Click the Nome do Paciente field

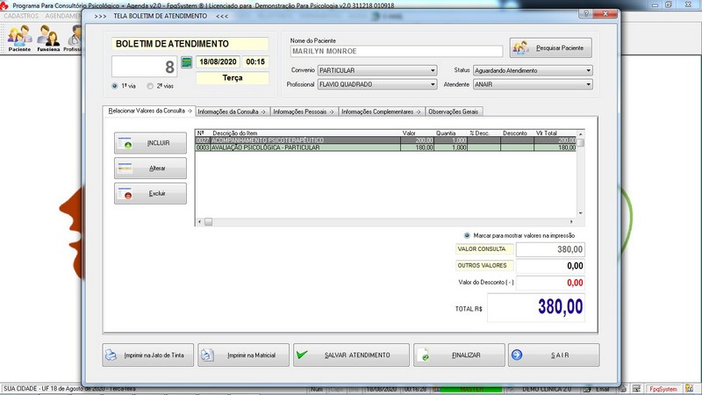[x=397, y=51]
